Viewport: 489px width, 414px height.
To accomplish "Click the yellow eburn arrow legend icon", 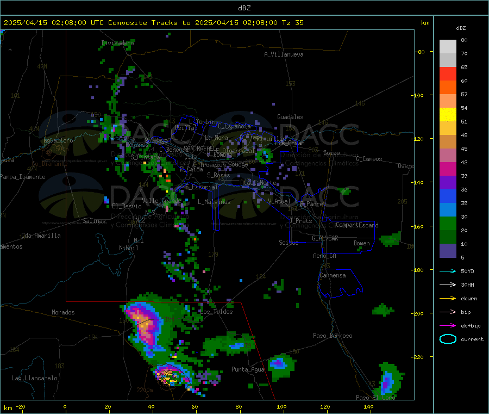I will 448,298.
